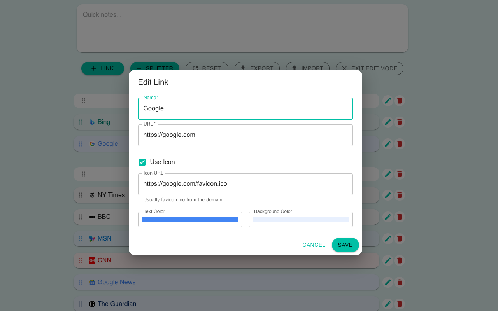Focus the Name field containing Google

(x=245, y=108)
